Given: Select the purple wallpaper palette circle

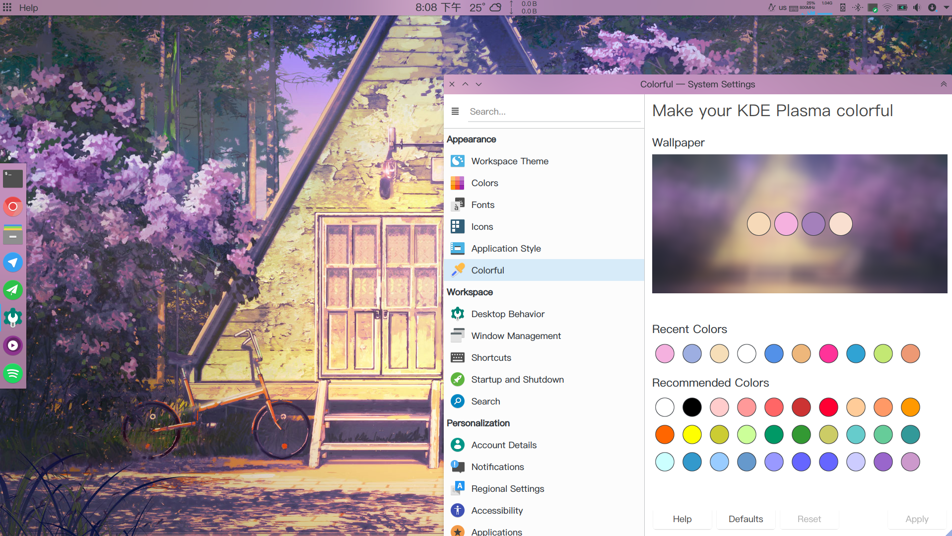Looking at the screenshot, I should pos(813,224).
